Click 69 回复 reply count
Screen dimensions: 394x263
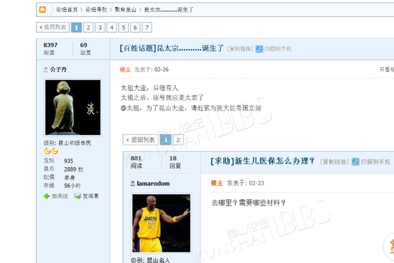click(85, 49)
